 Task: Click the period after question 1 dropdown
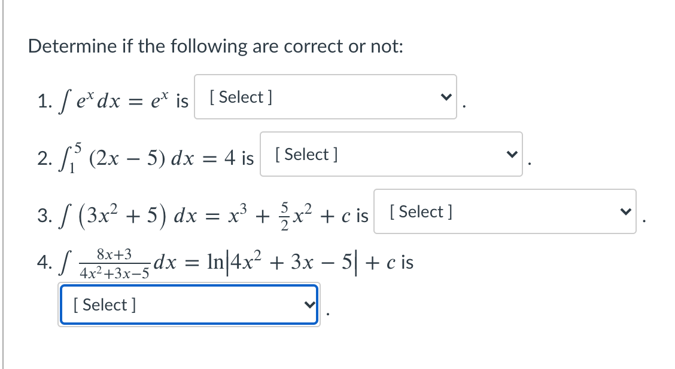click(464, 107)
